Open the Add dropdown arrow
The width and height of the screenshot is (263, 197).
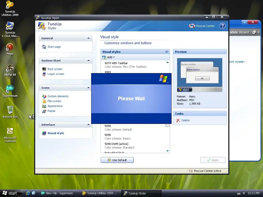114,57
